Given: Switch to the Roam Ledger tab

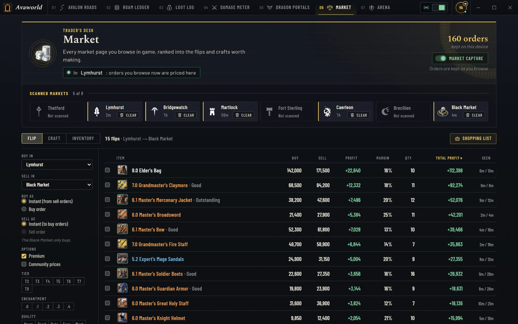Looking at the screenshot, I should click(x=128, y=8).
